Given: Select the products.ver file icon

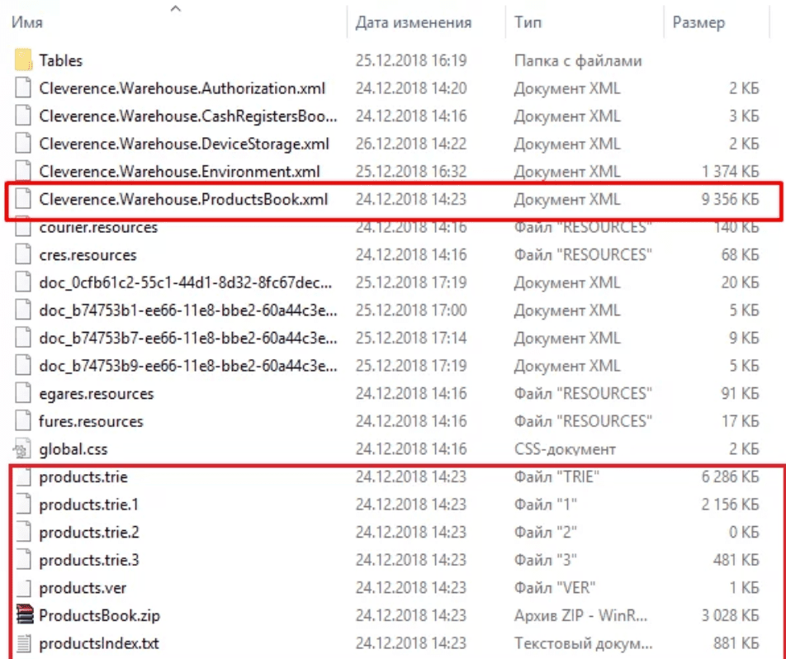Looking at the screenshot, I should [x=23, y=588].
